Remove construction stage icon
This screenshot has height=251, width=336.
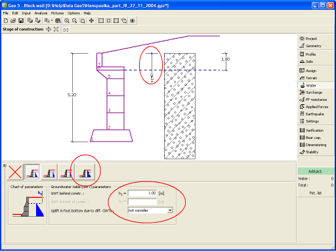[56, 29]
